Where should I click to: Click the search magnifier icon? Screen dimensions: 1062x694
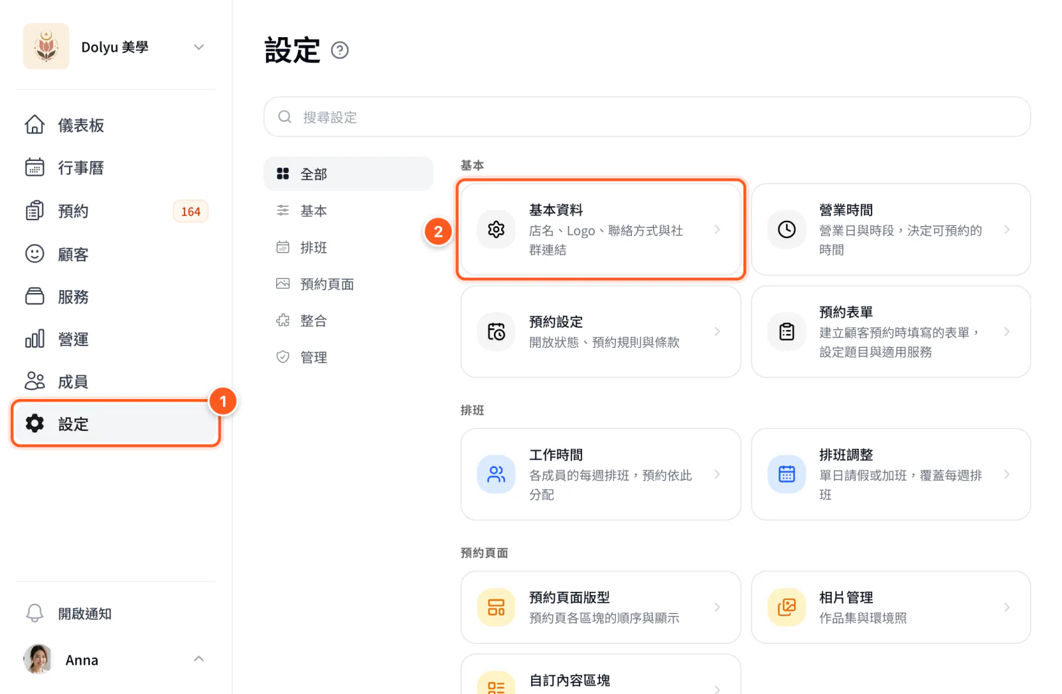click(x=285, y=117)
